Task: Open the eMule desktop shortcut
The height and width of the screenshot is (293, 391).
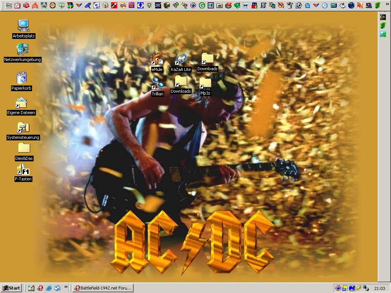Action: [157, 60]
